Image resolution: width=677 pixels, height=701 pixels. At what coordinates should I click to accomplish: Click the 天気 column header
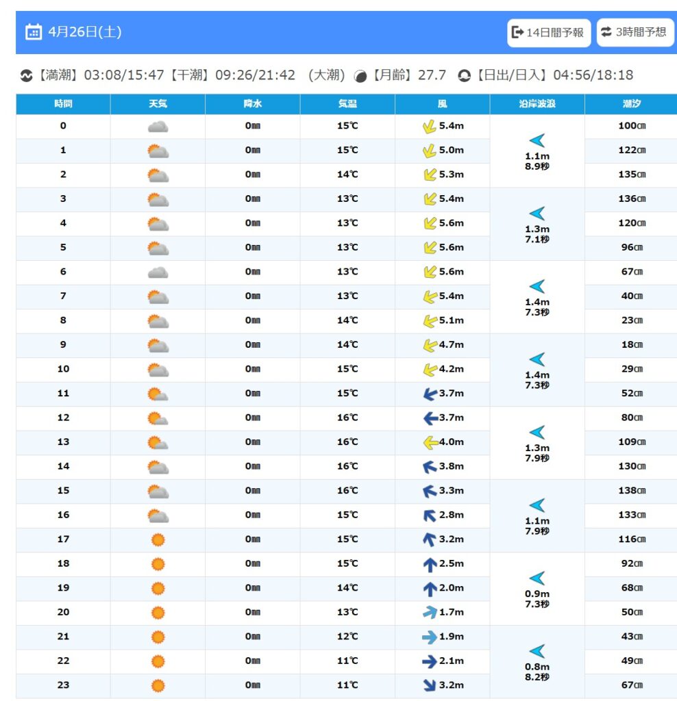(x=158, y=104)
